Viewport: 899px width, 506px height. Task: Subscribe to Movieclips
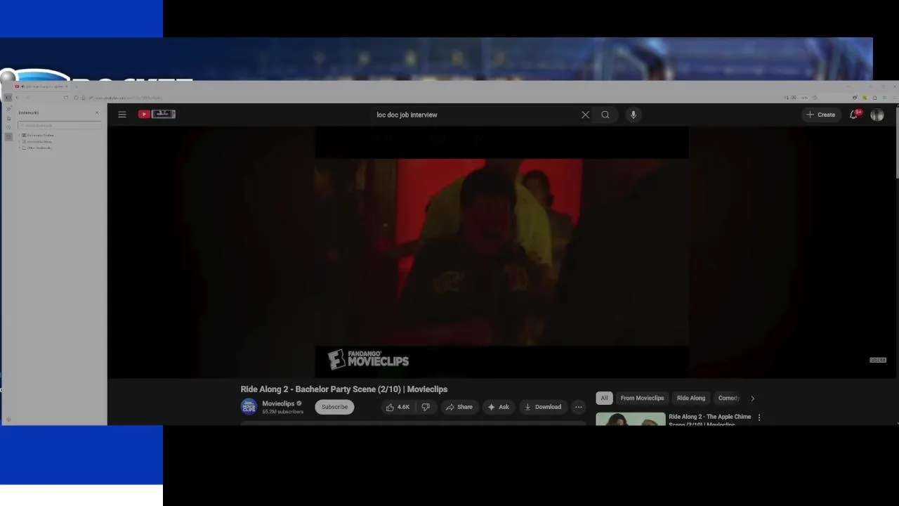click(334, 407)
